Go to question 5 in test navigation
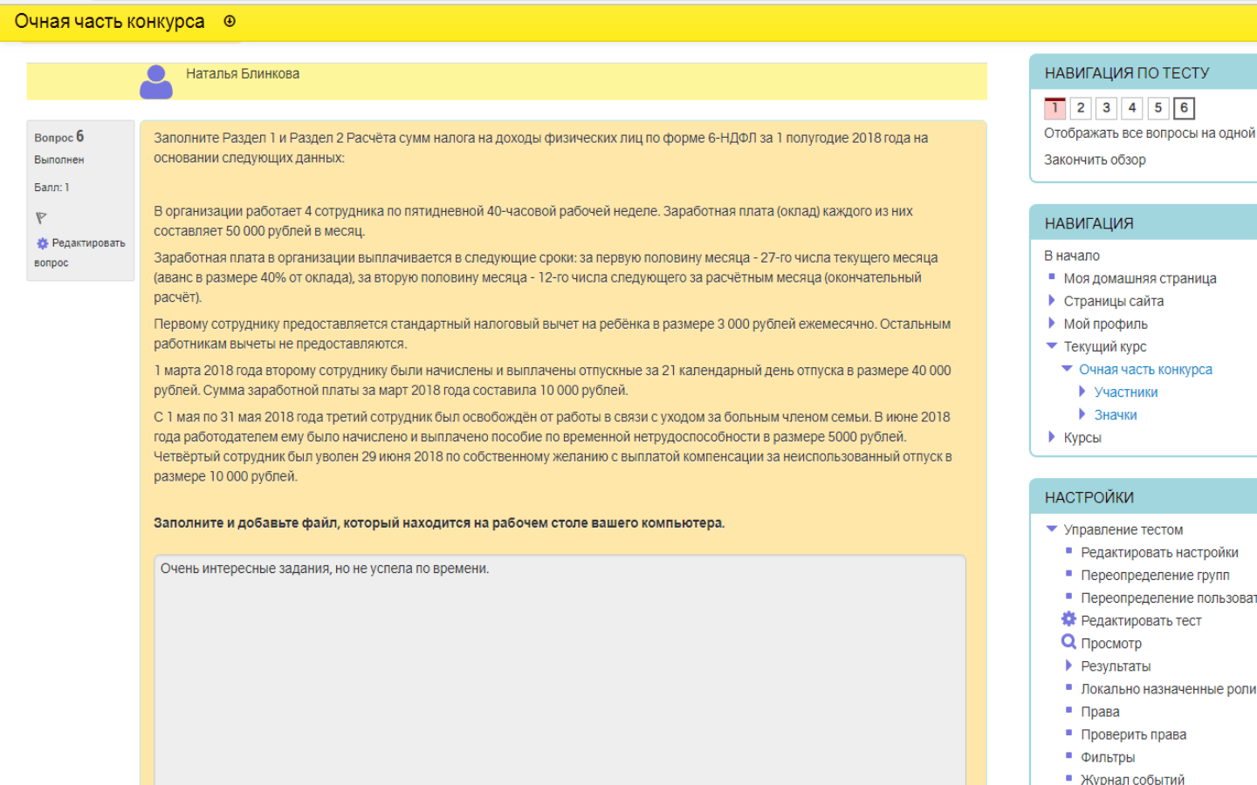The height and width of the screenshot is (785, 1257). click(1157, 107)
